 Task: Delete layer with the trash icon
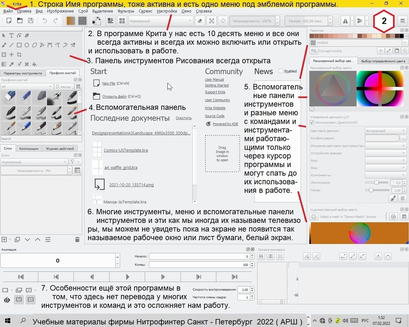point(77,240)
